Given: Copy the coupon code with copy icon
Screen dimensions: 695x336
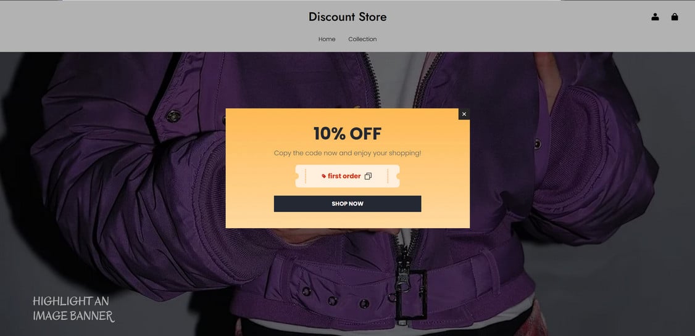Looking at the screenshot, I should tap(368, 176).
